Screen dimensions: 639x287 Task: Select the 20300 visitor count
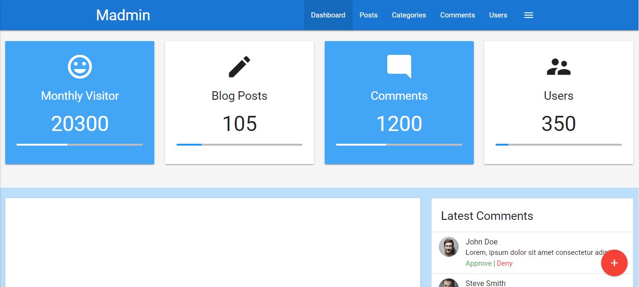tap(80, 124)
